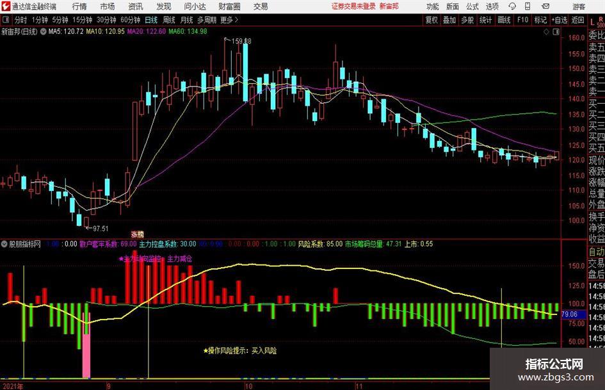Open the 选项 menu
The width and height of the screenshot is (605, 390).
492,6
